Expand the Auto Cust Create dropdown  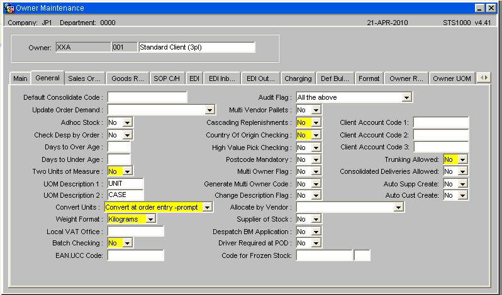463,195
